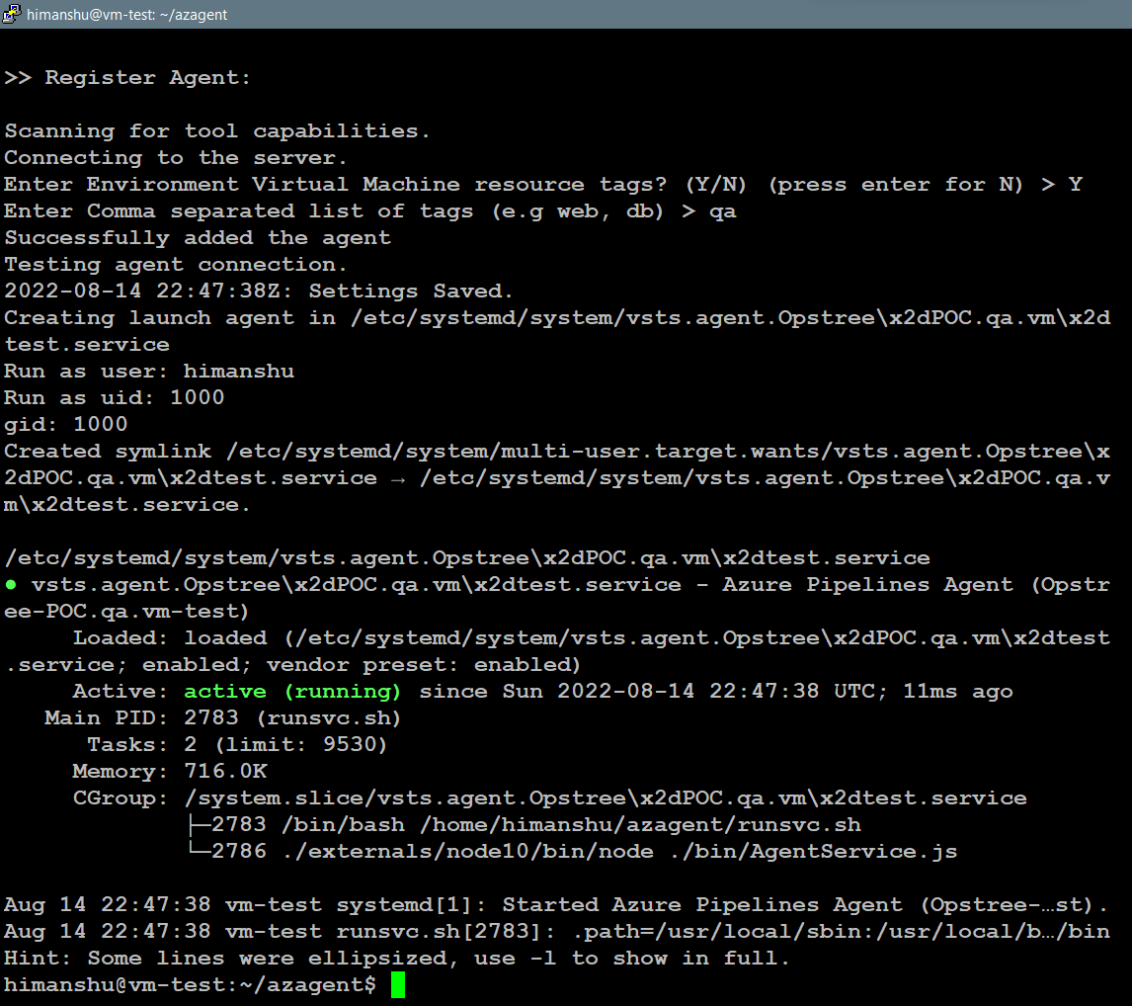Click the 'Memory: 716.0K' line
The image size is (1132, 1006).
pyautogui.click(x=170, y=771)
